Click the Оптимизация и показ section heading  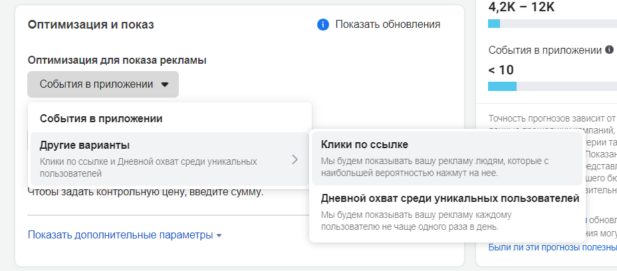pyautogui.click(x=91, y=25)
